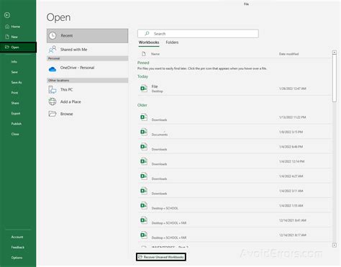Open workbook modified 1/4/2022 6:46 PM

click(235, 147)
